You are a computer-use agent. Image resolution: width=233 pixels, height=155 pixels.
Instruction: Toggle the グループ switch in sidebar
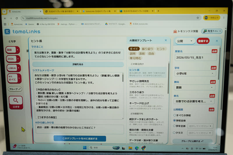coord(15,89)
